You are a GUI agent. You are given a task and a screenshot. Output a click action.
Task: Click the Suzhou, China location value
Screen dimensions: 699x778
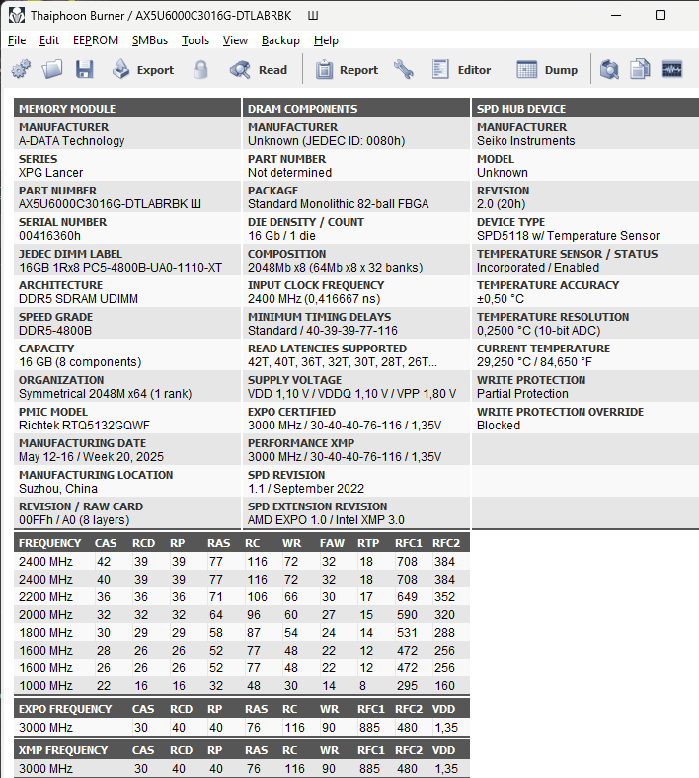pos(58,489)
